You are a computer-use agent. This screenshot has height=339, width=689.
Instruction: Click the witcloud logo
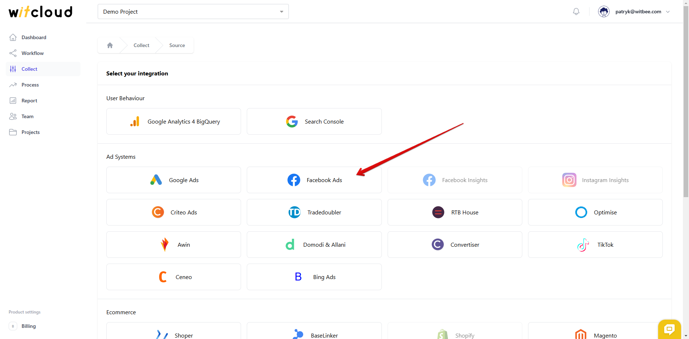point(41,12)
